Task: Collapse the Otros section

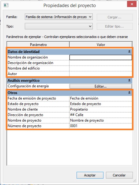Action: (x=129, y=92)
